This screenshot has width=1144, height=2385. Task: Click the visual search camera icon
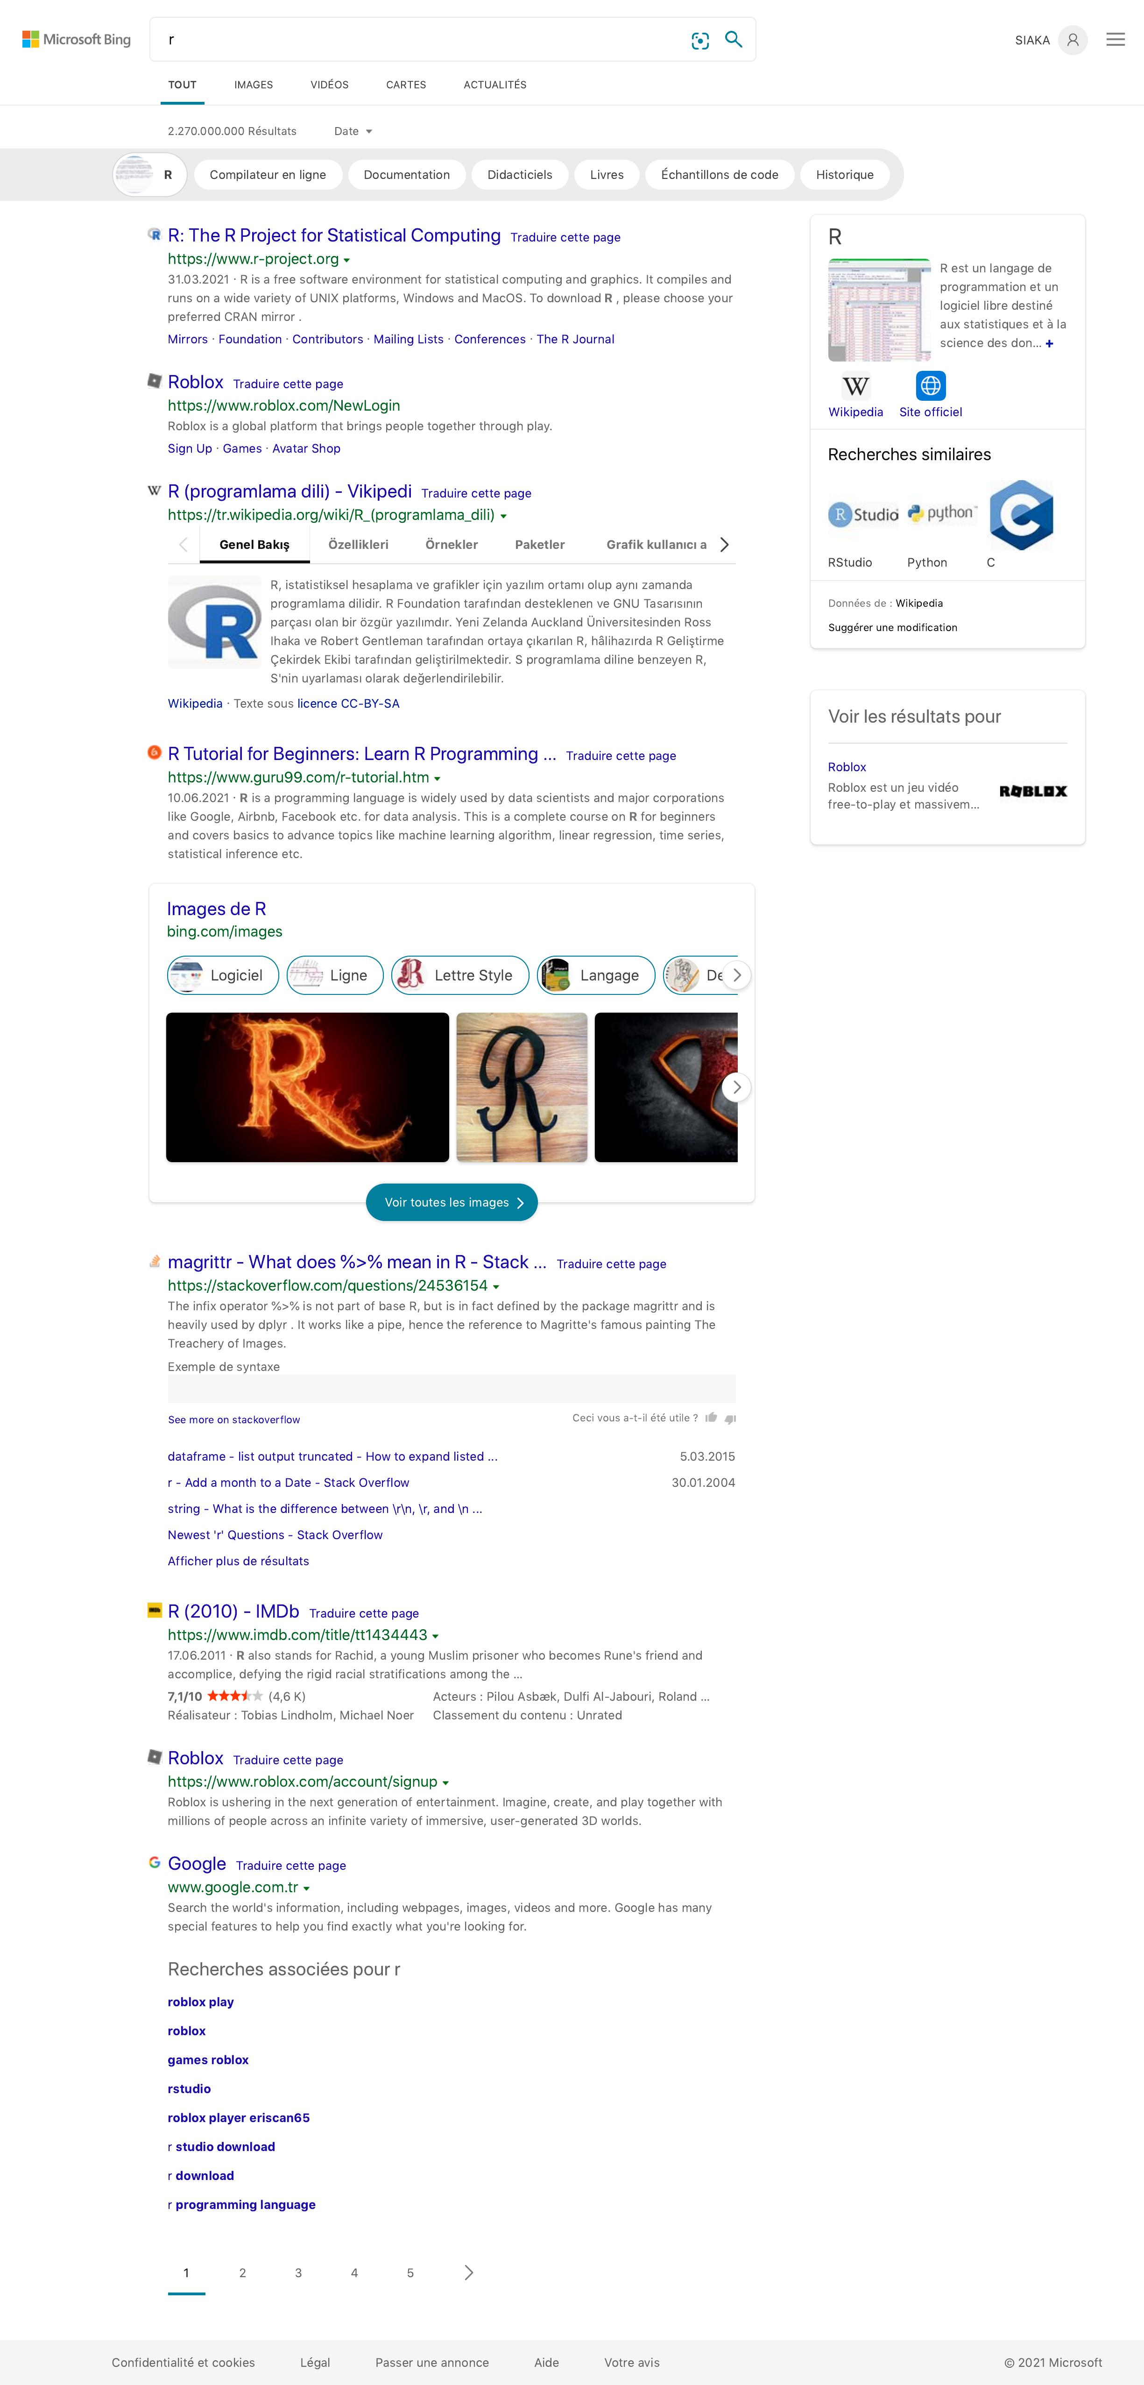point(700,41)
